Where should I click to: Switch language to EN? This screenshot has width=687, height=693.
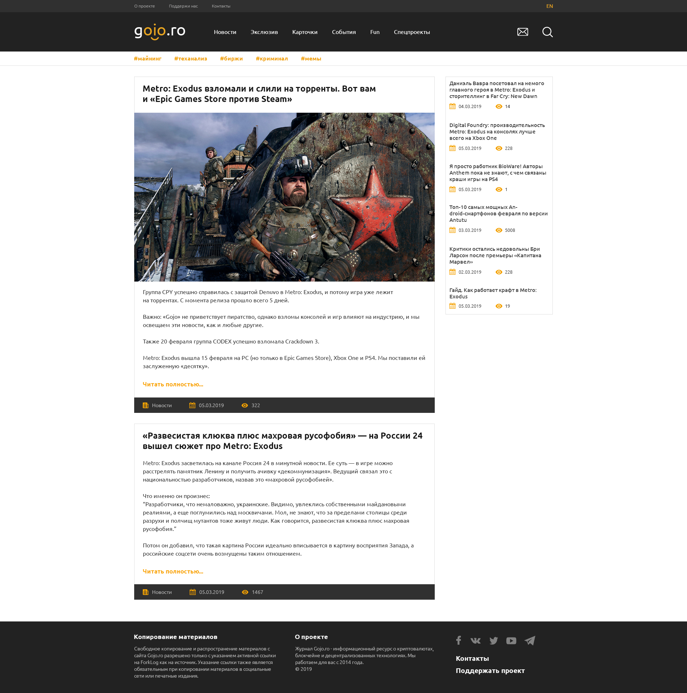pyautogui.click(x=549, y=6)
